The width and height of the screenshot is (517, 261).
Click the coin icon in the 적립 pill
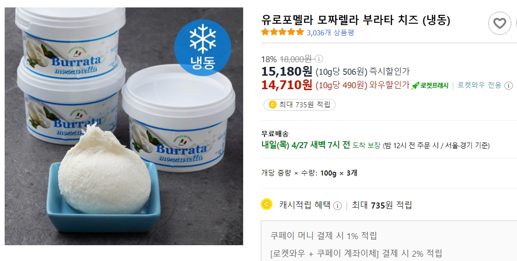coord(272,105)
